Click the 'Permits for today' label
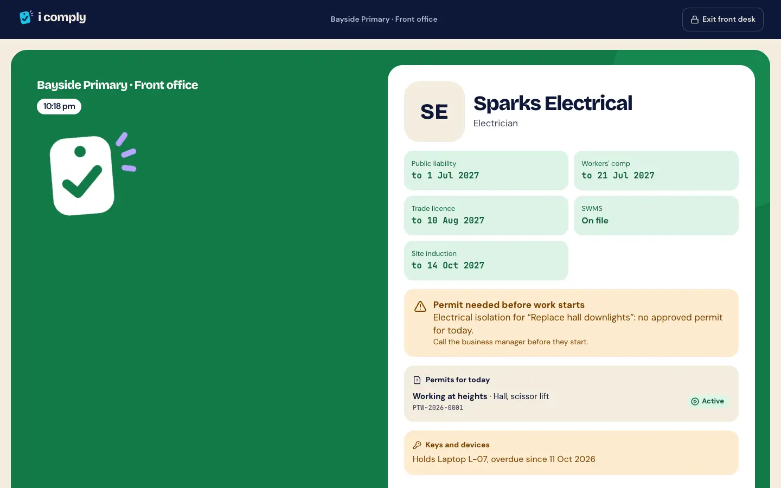This screenshot has width=781, height=488. (458, 380)
